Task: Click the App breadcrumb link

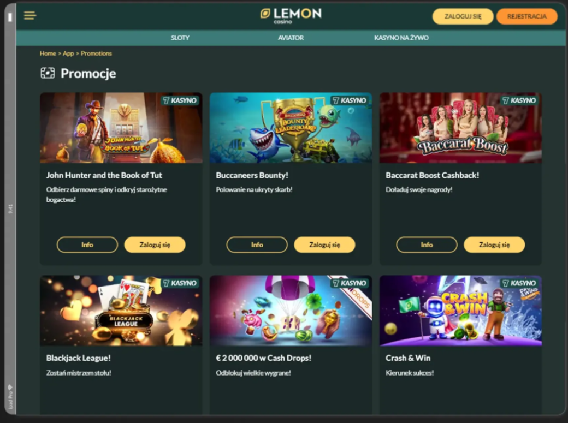Action: click(68, 53)
